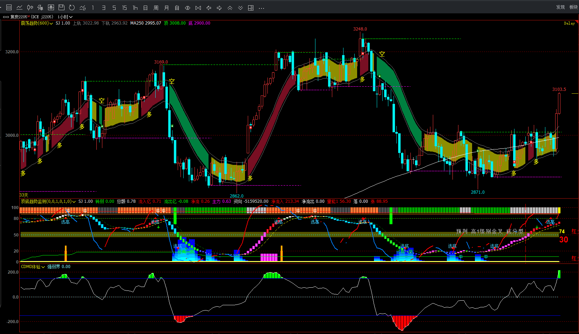Select the 周 weekly period button
The width and height of the screenshot is (579, 334).
[156, 7]
